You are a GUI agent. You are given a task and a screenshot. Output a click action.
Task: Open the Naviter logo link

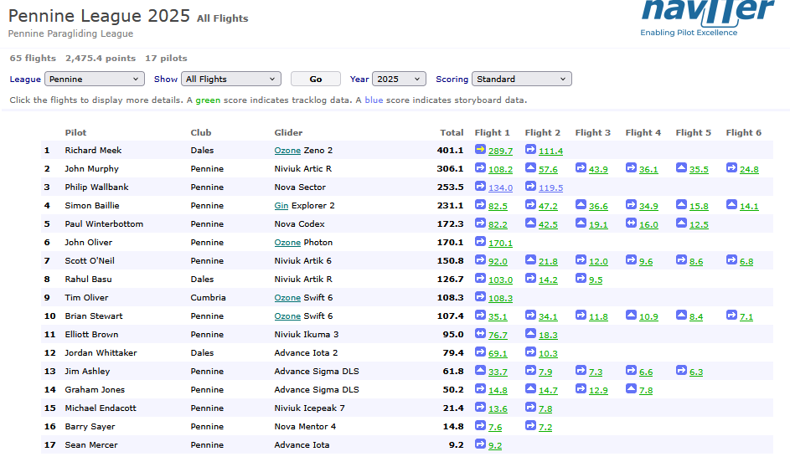[x=707, y=18]
